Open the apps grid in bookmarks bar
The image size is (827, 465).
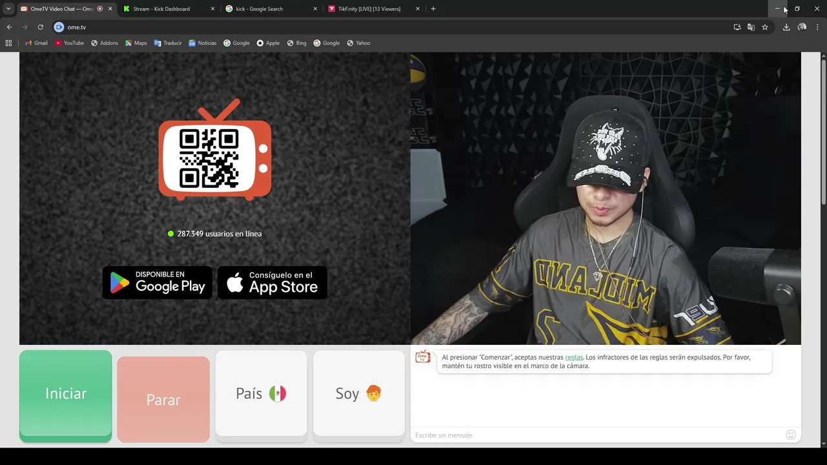point(8,43)
